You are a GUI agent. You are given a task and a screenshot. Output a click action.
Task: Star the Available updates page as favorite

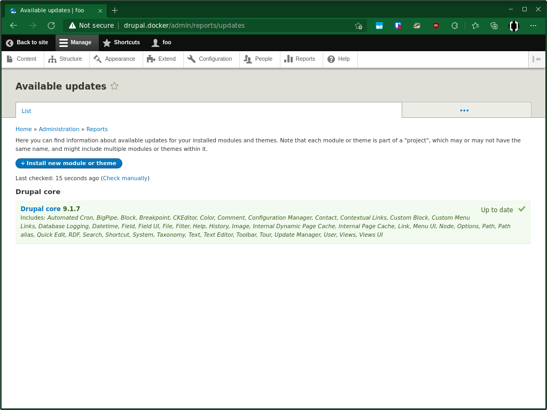click(x=114, y=85)
